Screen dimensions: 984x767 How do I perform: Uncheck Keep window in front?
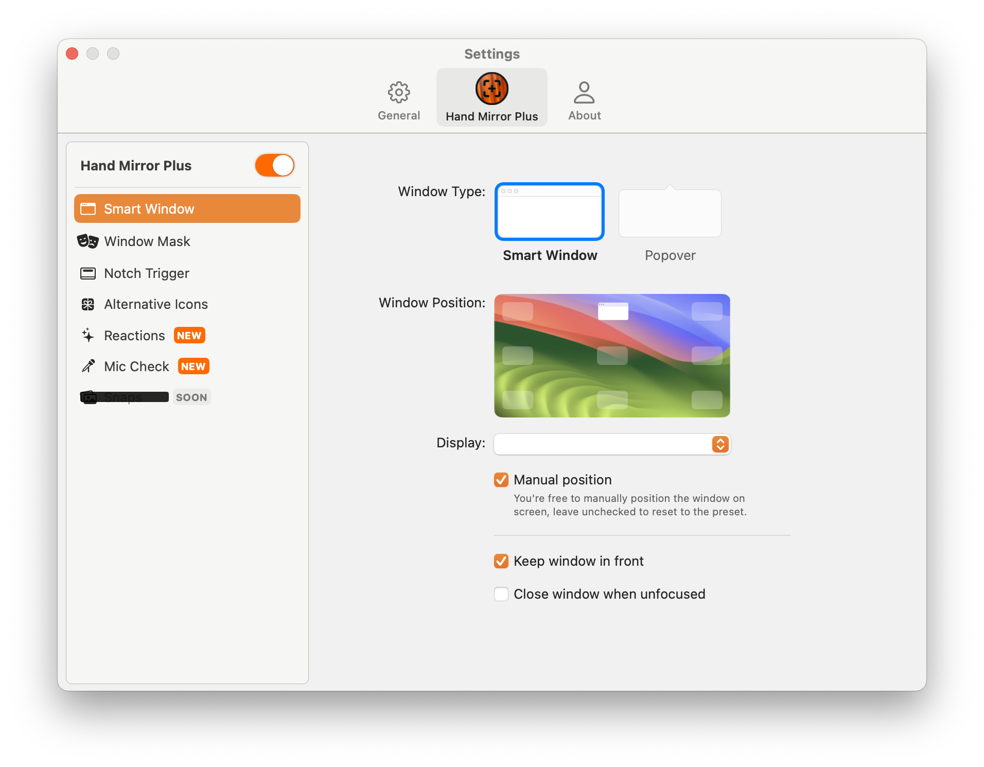coord(501,561)
